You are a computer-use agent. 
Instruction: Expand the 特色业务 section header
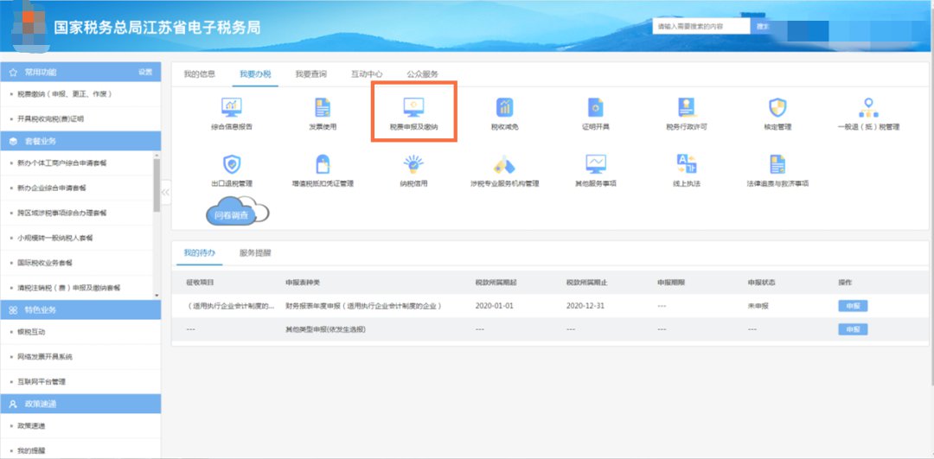tap(80, 309)
